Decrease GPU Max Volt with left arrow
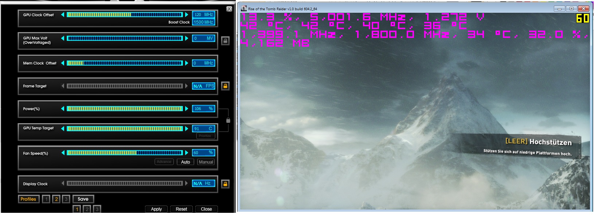The image size is (594, 215). click(63, 38)
